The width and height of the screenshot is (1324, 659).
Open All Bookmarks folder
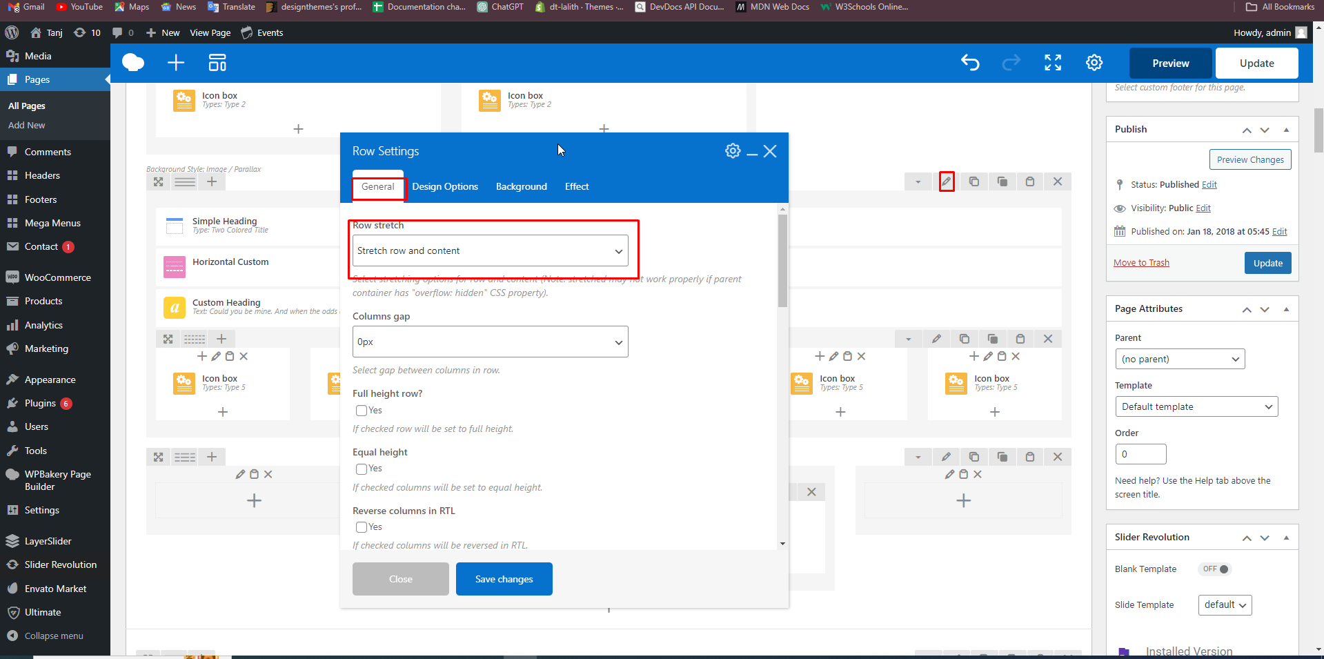[x=1281, y=7]
